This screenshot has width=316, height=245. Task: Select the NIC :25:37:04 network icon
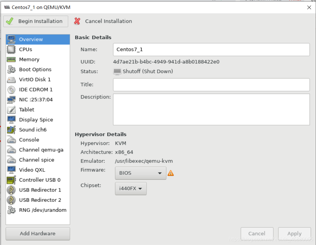[11, 100]
